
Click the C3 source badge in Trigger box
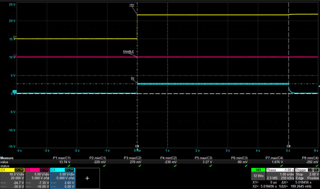[x=310, y=170]
